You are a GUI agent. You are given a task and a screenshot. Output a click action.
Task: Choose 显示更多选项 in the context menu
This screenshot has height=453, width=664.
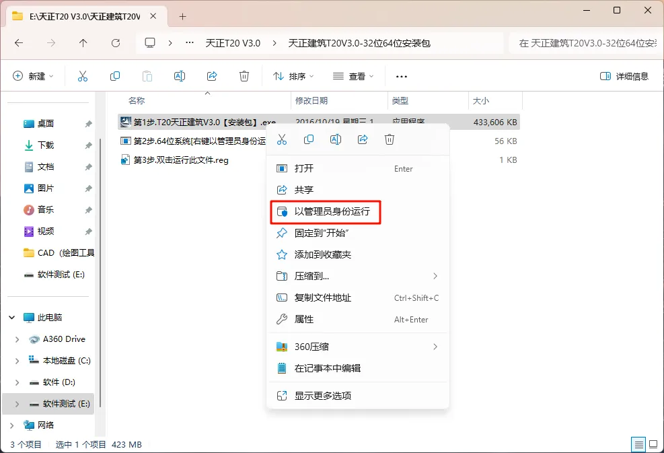pyautogui.click(x=358, y=396)
